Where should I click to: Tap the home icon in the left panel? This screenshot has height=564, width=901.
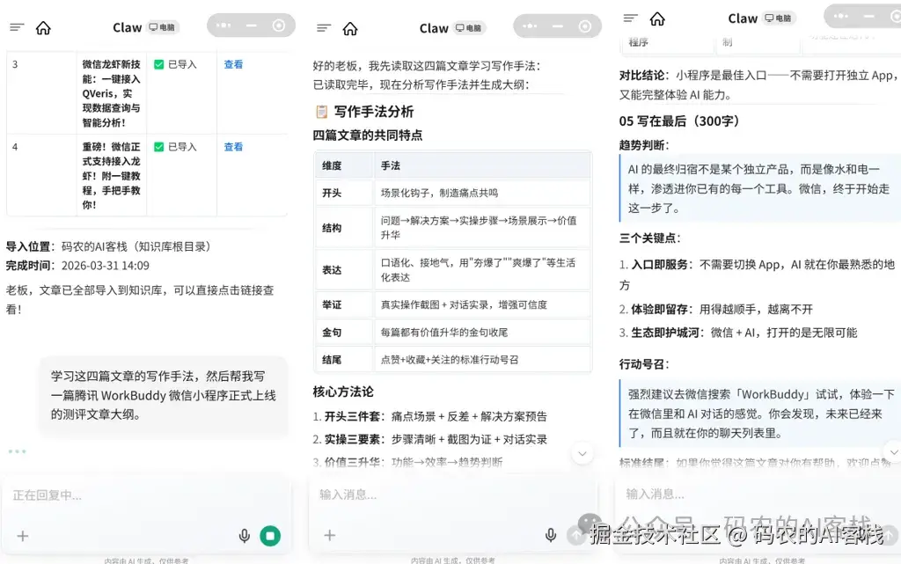43,27
